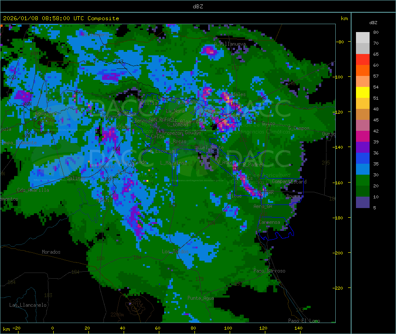Pick the purple 39-36 dBZ legend band
This screenshot has width=396, height=334.
click(363, 147)
